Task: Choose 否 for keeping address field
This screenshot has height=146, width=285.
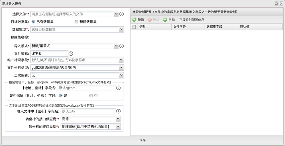Action: point(91,96)
